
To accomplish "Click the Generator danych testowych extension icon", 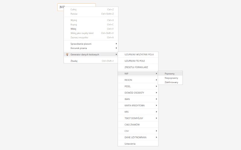I will pos(67,54).
